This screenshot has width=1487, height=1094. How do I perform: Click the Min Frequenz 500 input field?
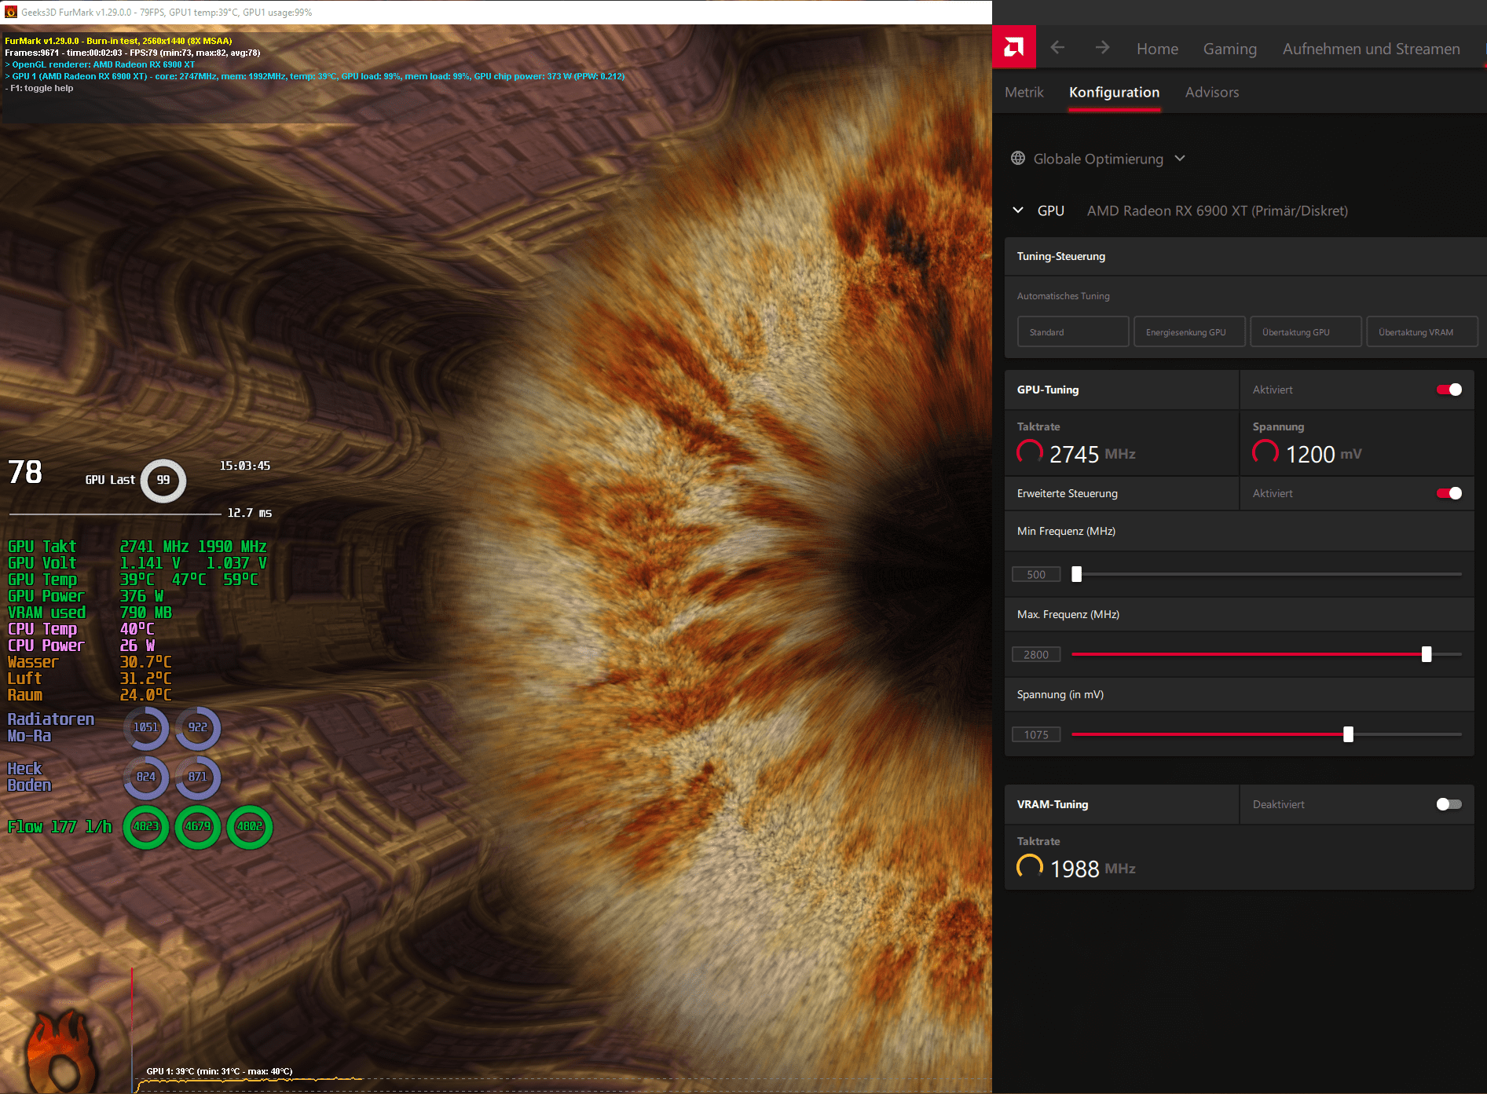[x=1036, y=574]
